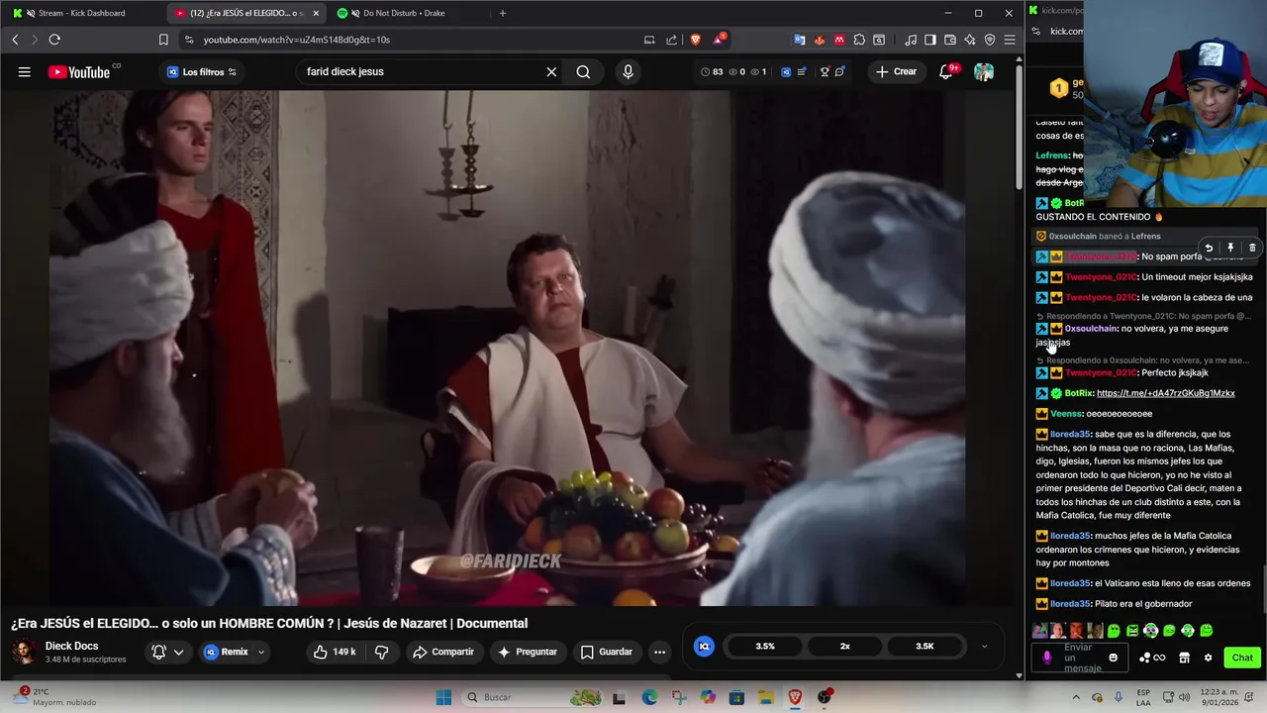Open the share page icon in address bar
This screenshot has width=1267, height=713.
pyautogui.click(x=672, y=40)
